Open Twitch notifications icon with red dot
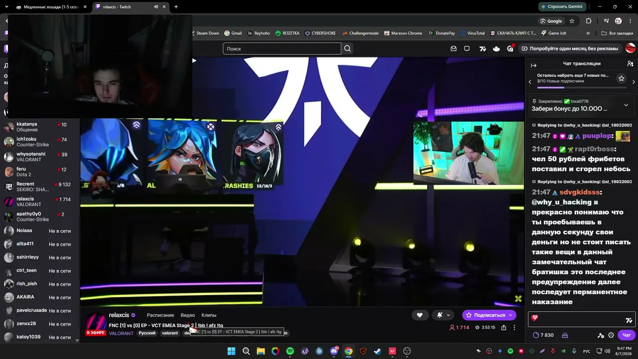This screenshot has width=638, height=359. coord(510,48)
